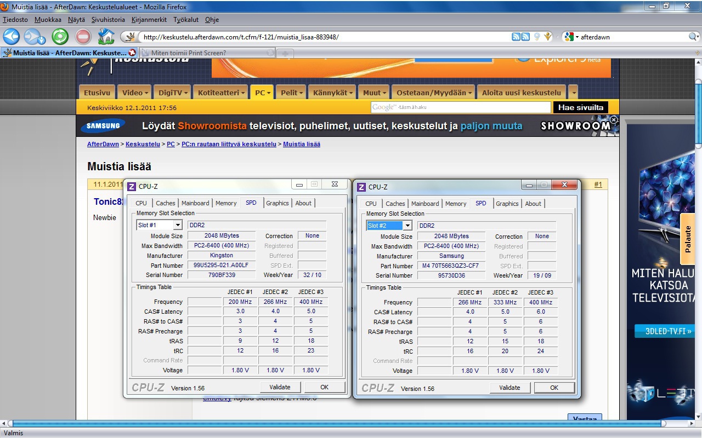This screenshot has width=702, height=438.
Task: Click OK in the right CPU-Z window
Action: point(554,388)
